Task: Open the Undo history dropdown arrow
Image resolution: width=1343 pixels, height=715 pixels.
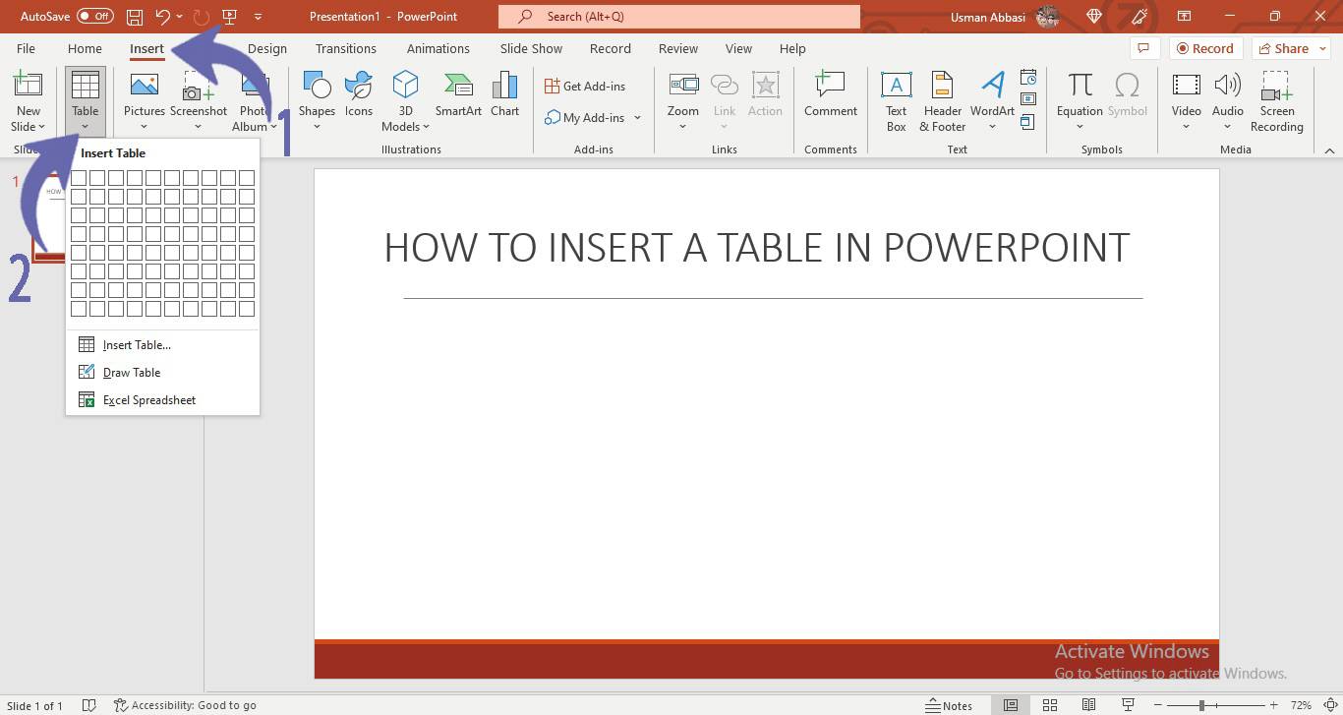Action: tap(179, 17)
